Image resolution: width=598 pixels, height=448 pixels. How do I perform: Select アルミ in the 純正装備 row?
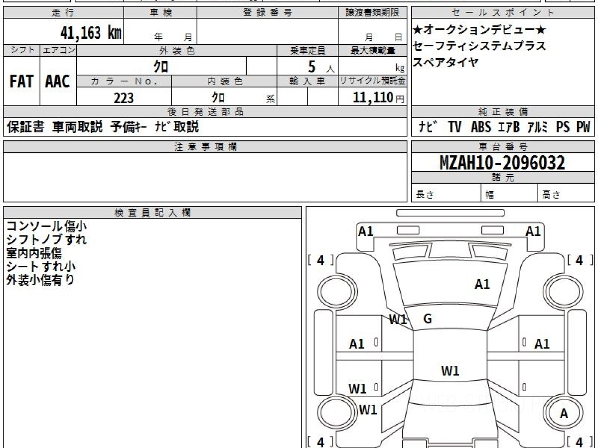click(538, 127)
